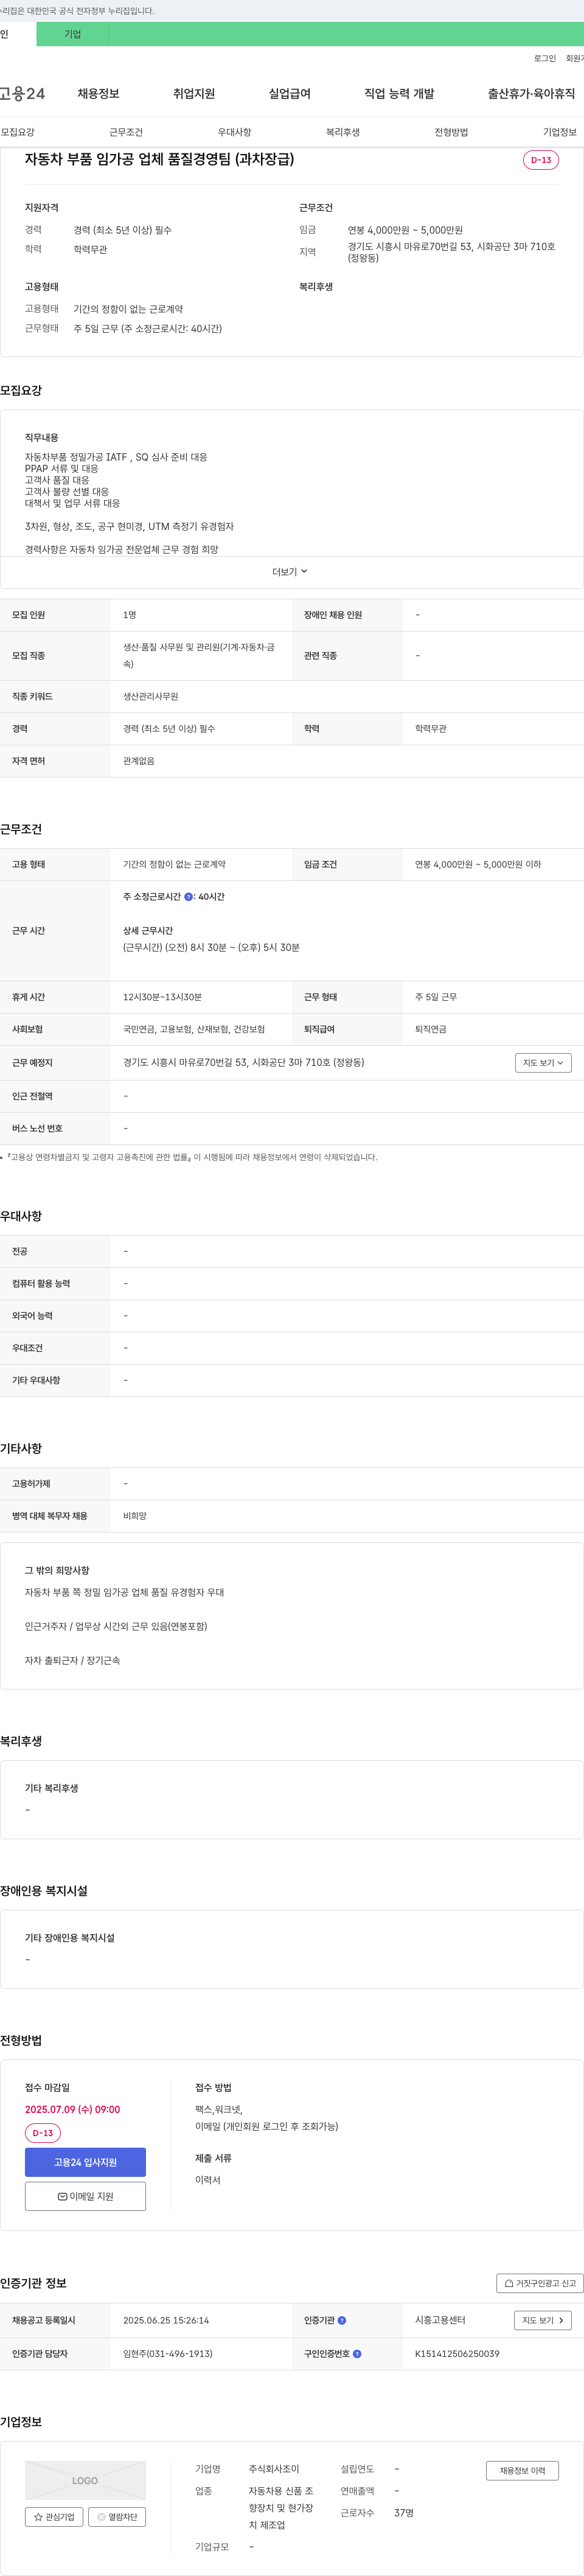Expand the 지도 보기 map for 근무 예정지
Screen dimensions: 584x2576
pyautogui.click(x=543, y=1063)
